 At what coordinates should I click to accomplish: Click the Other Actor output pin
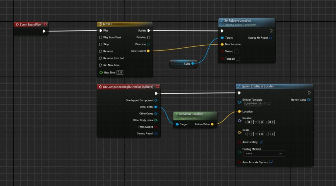tap(156, 107)
